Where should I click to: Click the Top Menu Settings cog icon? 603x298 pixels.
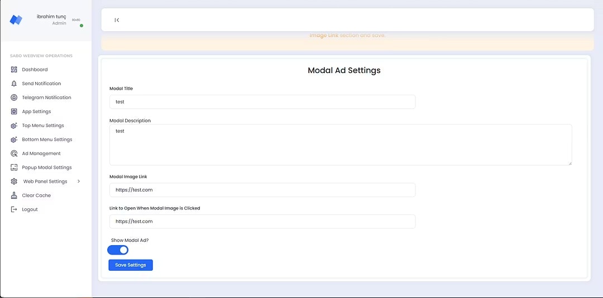(x=14, y=125)
